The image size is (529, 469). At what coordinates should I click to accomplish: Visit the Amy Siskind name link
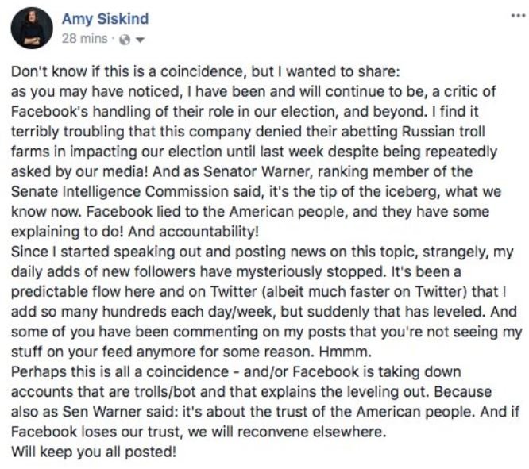pos(106,19)
